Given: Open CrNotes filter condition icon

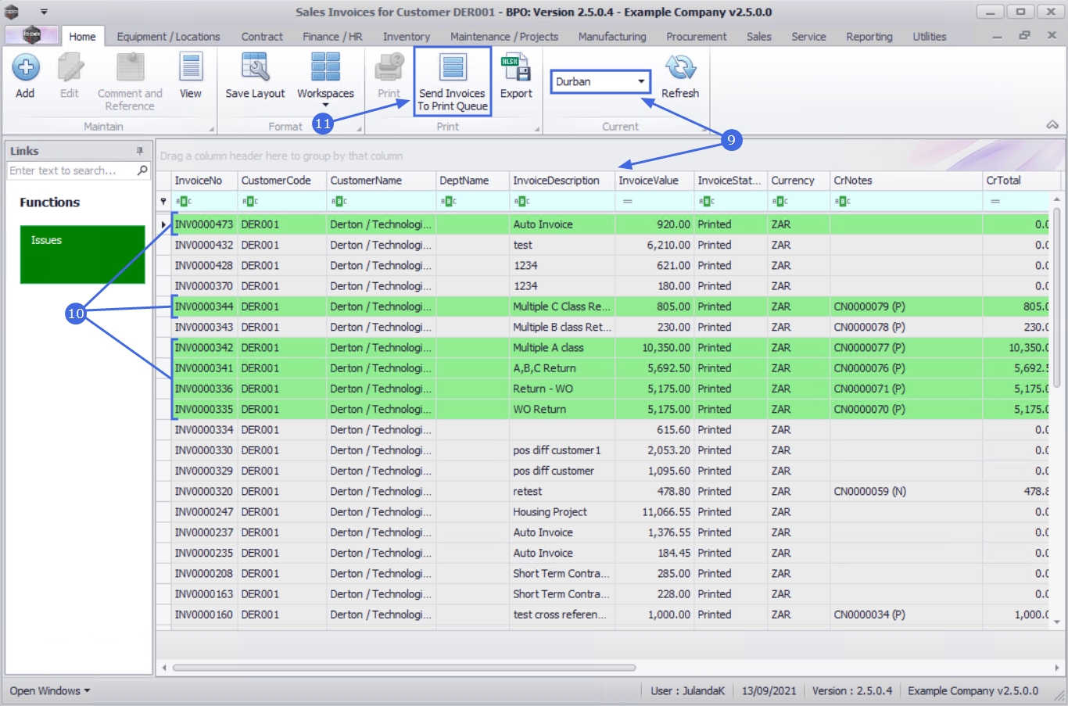Looking at the screenshot, I should point(843,202).
